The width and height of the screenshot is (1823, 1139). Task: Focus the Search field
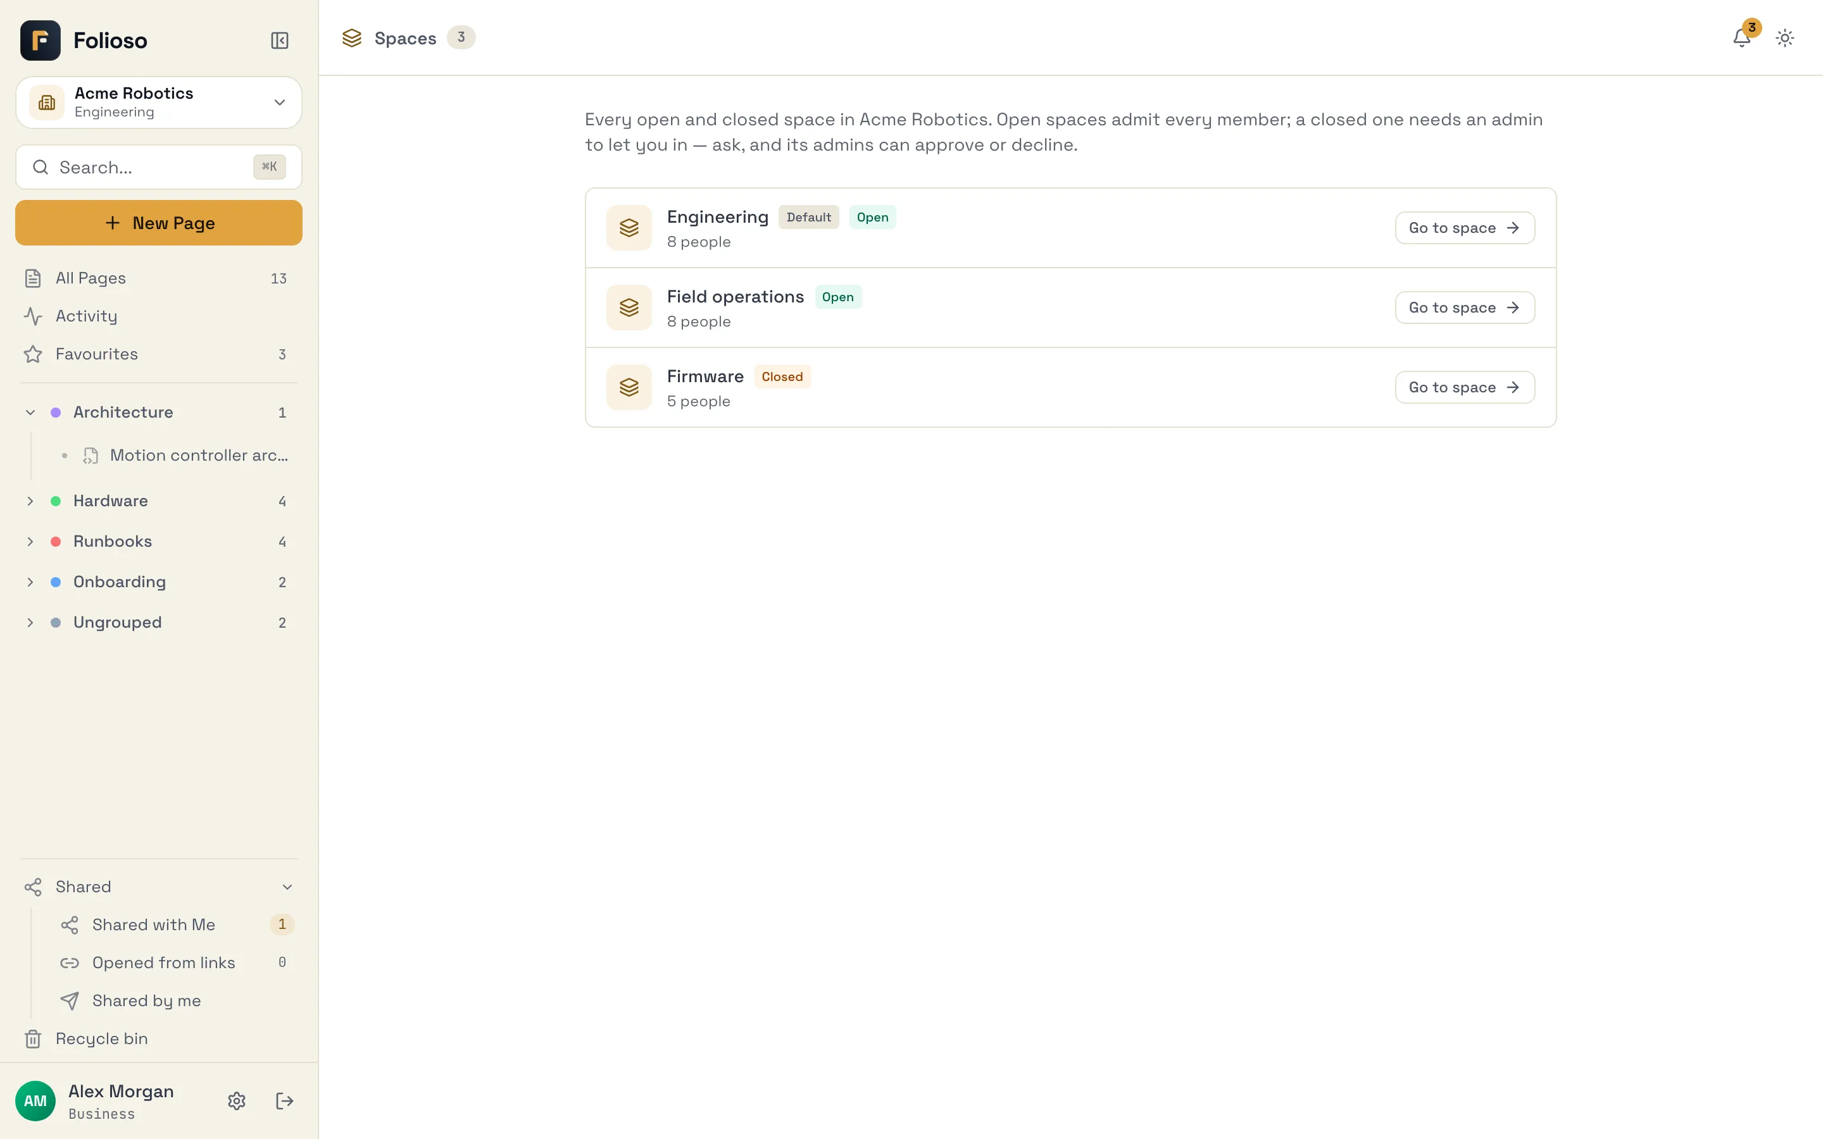point(159,167)
